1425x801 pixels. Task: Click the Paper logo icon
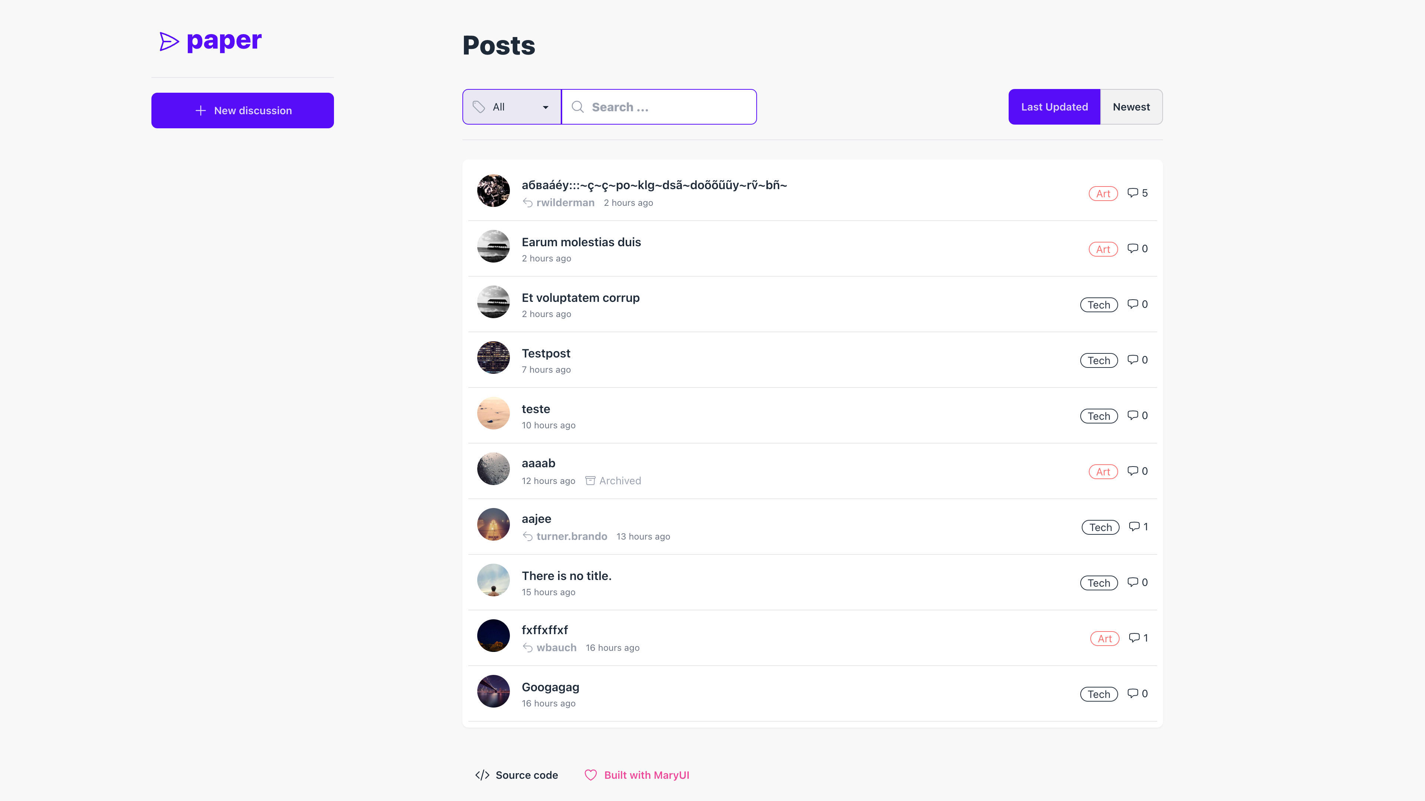168,41
